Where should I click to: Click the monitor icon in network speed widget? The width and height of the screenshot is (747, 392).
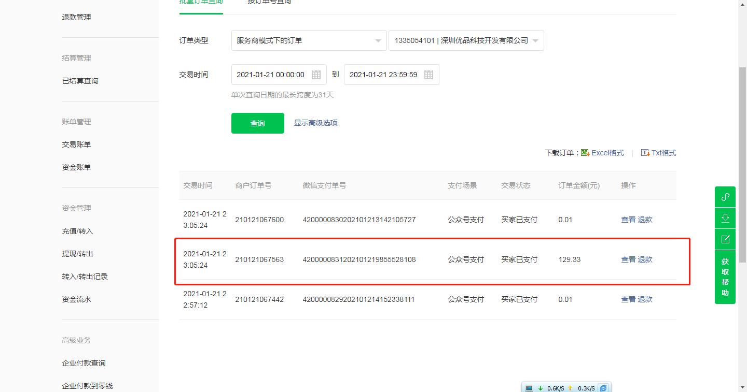coord(529,388)
